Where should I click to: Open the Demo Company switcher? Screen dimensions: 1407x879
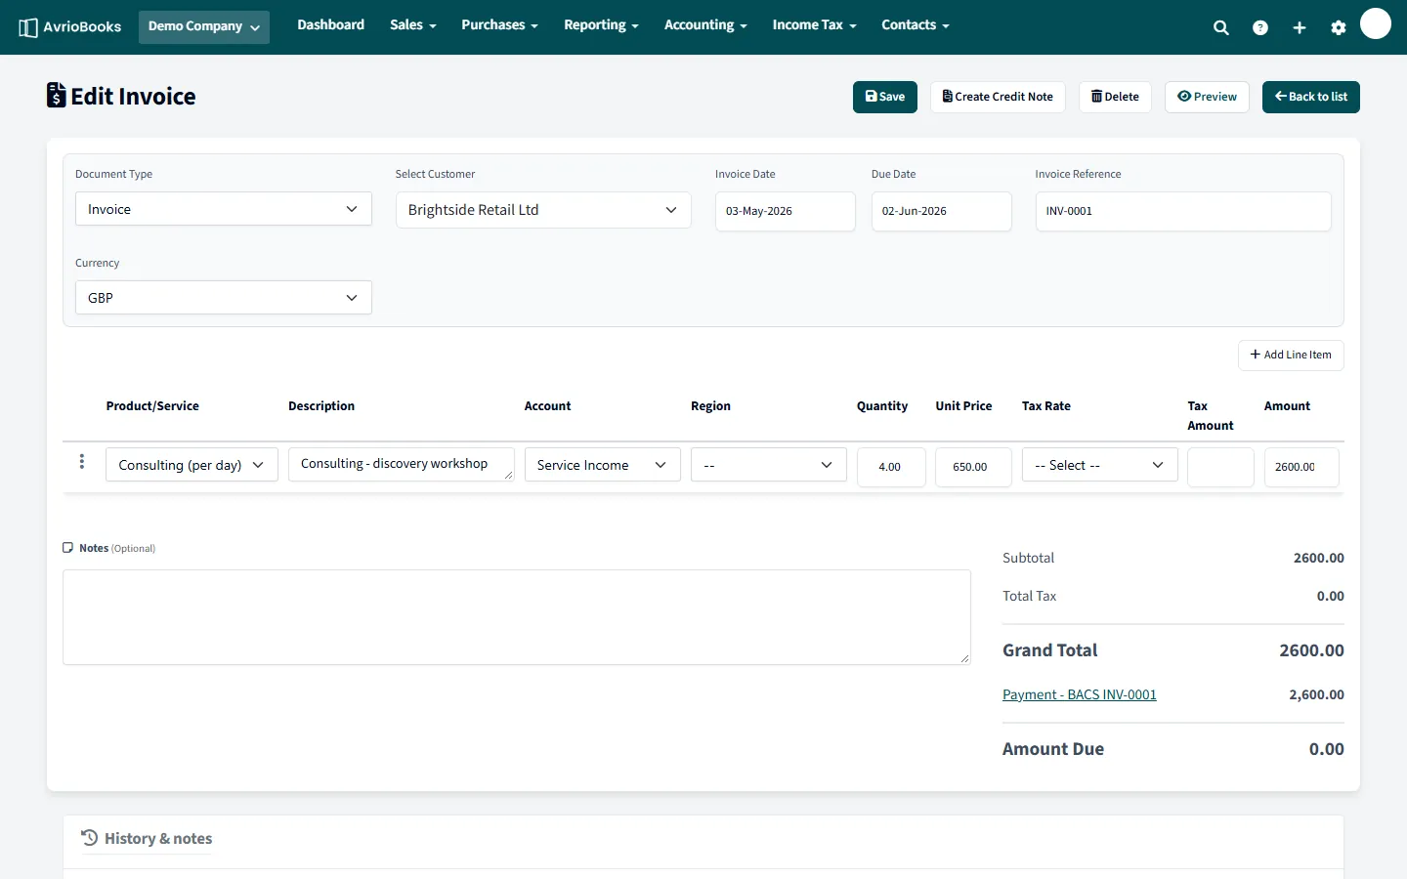204,26
